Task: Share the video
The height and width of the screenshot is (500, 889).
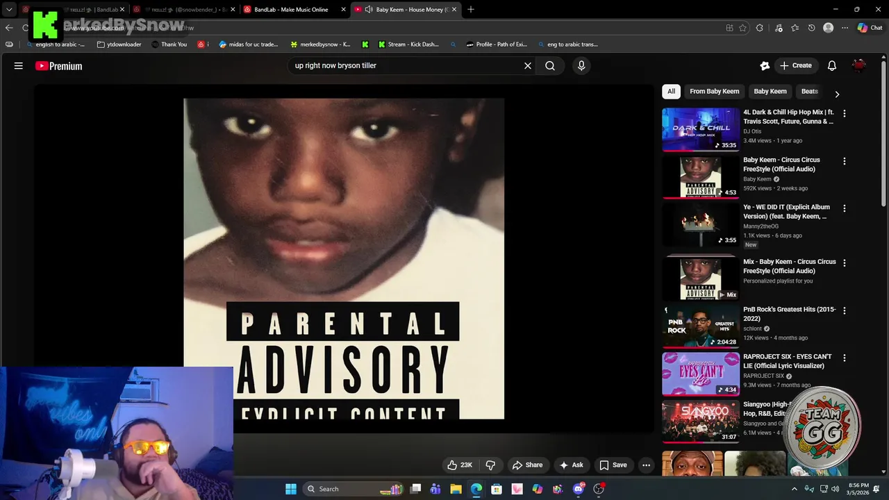Action: (x=527, y=465)
